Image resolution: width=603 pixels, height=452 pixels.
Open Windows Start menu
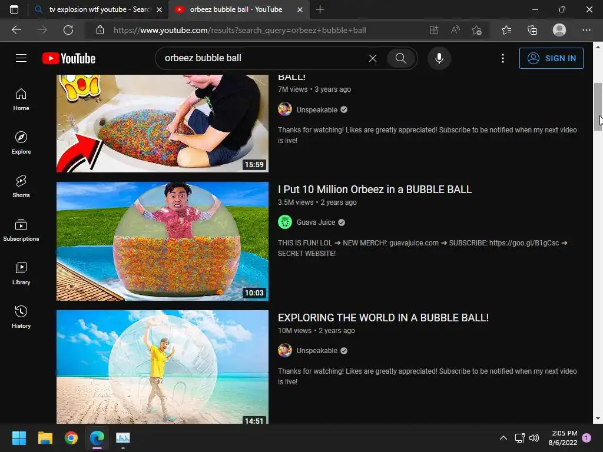click(19, 438)
